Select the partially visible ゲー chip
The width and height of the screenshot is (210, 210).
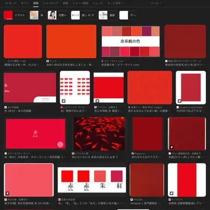pos(128,15)
